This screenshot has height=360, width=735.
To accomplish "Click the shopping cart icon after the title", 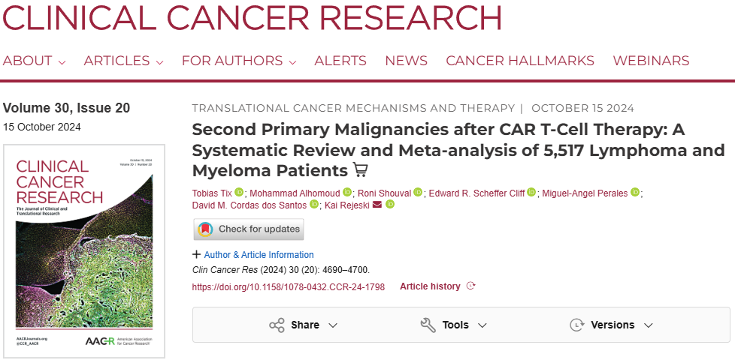I will (362, 169).
